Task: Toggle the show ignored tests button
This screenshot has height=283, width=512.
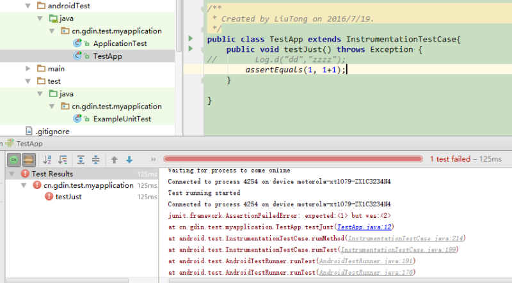Action: click(x=29, y=160)
